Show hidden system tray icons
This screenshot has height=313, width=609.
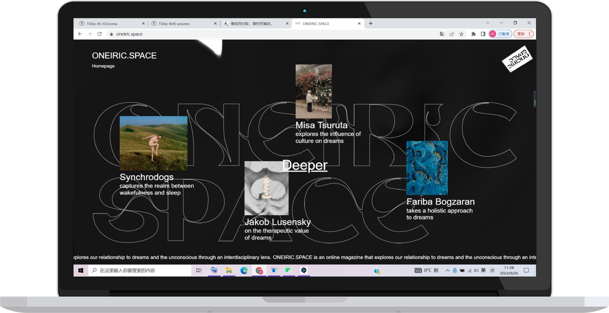point(448,271)
